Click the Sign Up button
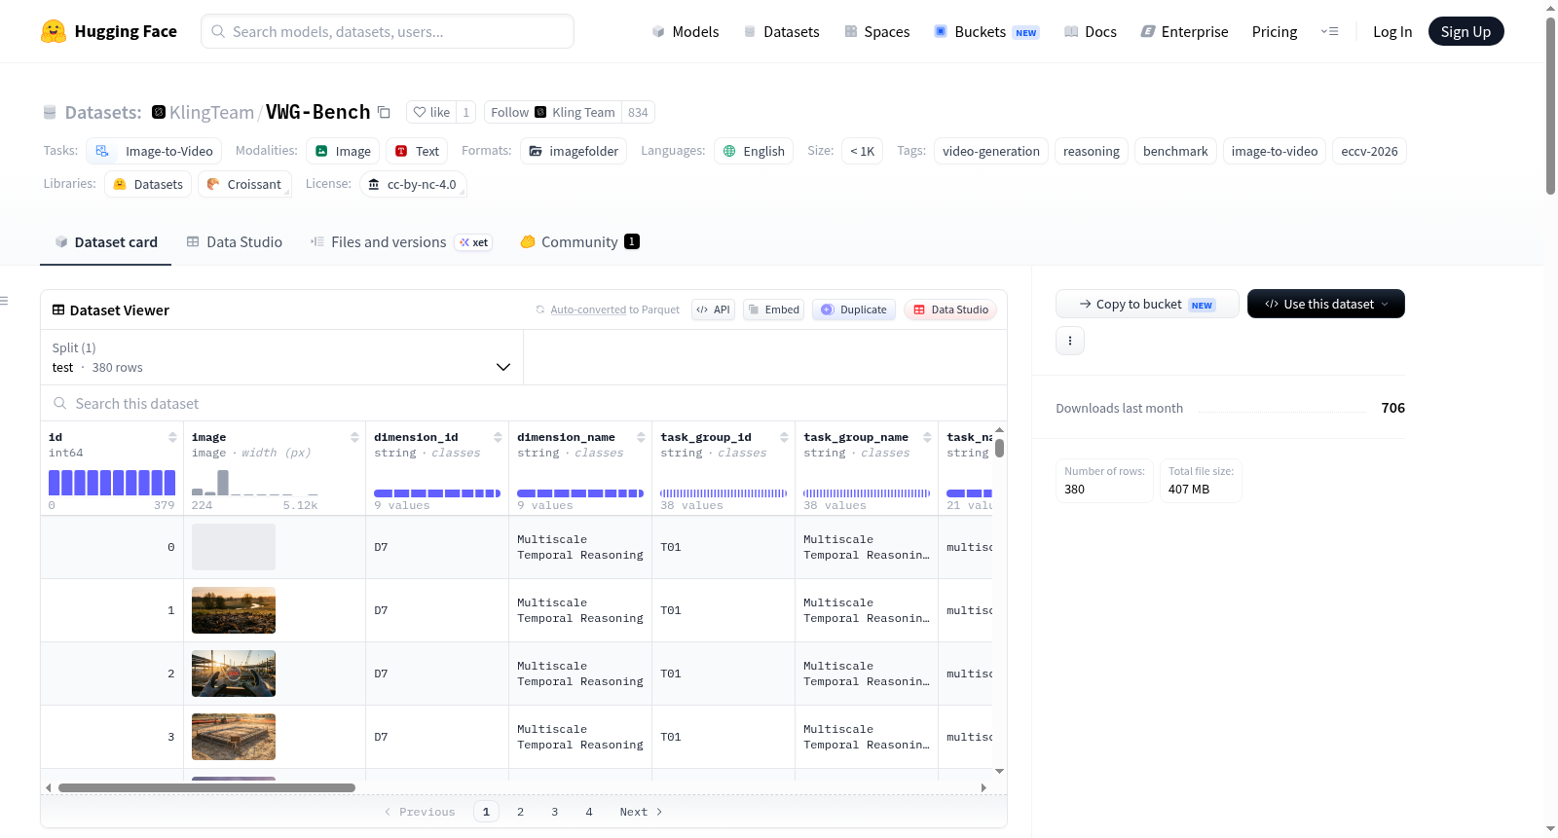This screenshot has width=1558, height=838. (x=1465, y=31)
